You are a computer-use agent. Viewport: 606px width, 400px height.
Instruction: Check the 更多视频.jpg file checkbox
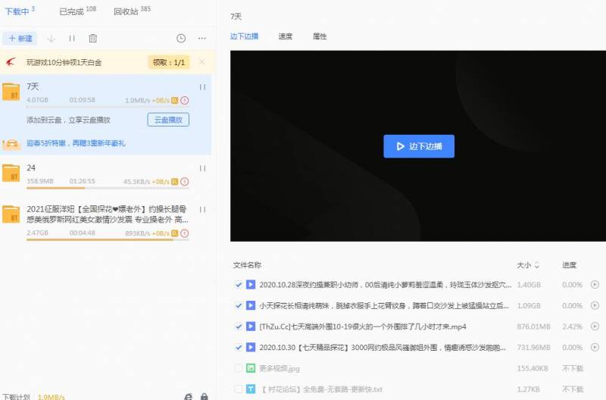pos(239,368)
